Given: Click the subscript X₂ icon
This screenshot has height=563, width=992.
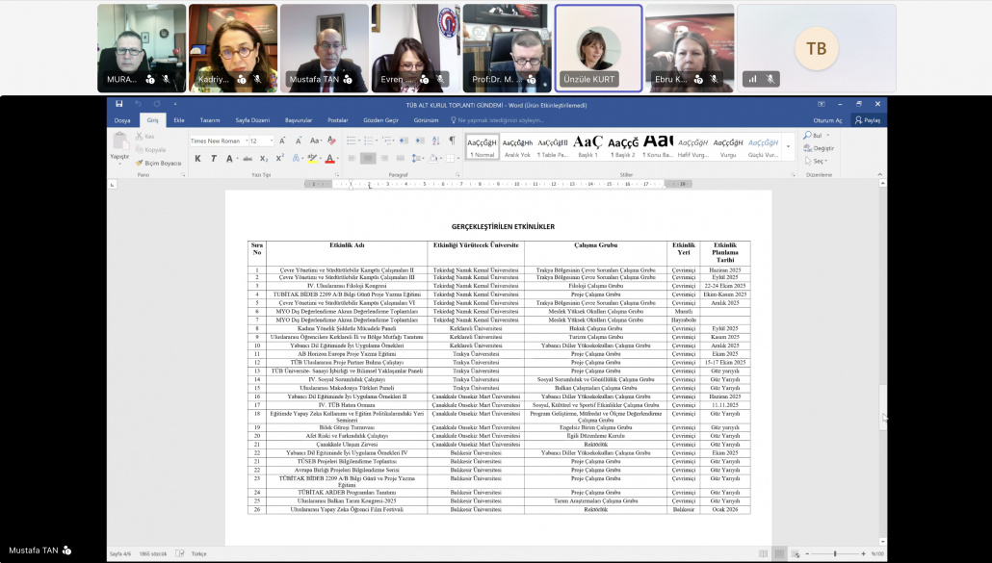Looking at the screenshot, I should point(264,159).
